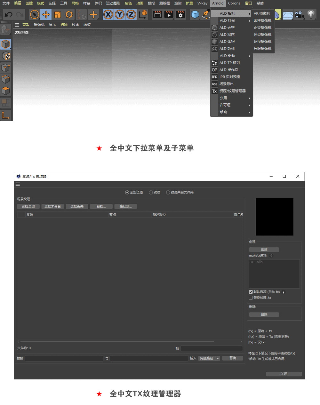The image size is (320, 405).
Task: Click the make editable icon in left palette
Action: [6, 30]
